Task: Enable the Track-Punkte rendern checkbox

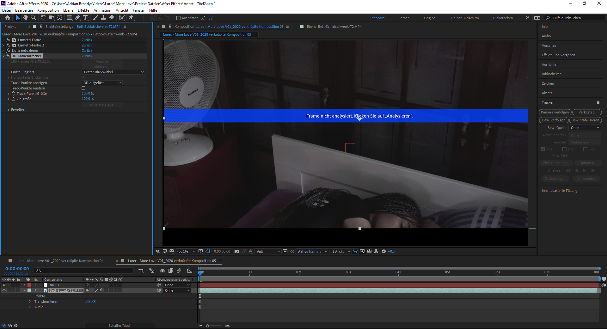Action: 83,88
